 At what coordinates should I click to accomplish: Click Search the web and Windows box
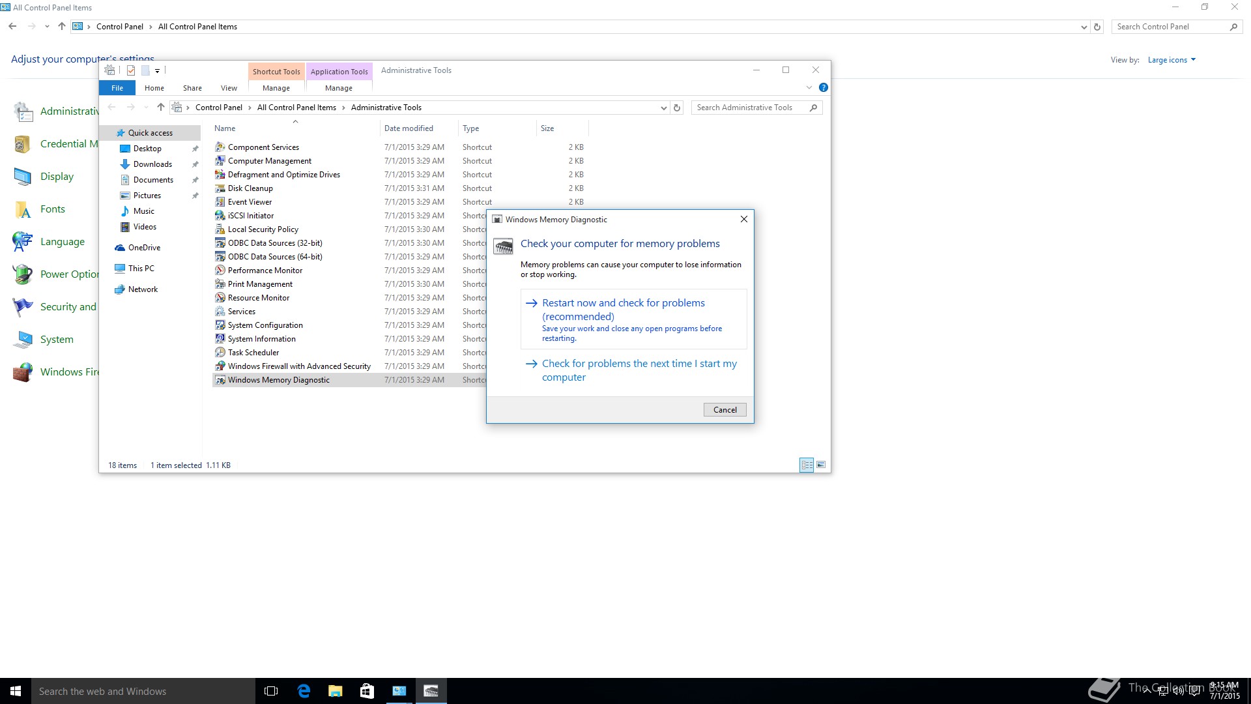143,691
